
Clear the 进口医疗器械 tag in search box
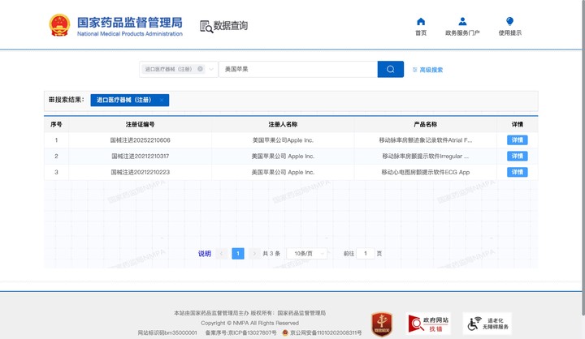(x=201, y=70)
